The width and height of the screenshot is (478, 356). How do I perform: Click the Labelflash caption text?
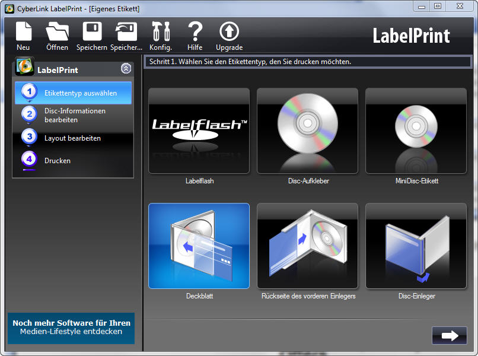tap(200, 181)
